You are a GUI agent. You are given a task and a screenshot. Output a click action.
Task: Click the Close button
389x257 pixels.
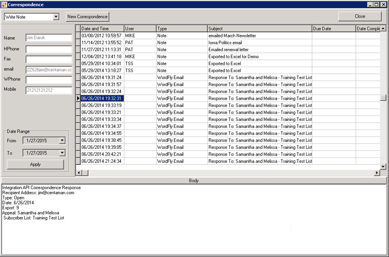[x=360, y=16]
